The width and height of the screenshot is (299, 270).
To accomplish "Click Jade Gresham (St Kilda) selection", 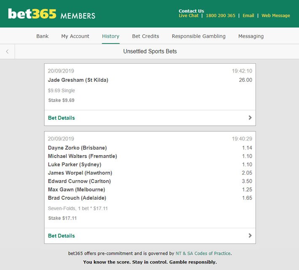I will tap(78, 80).
